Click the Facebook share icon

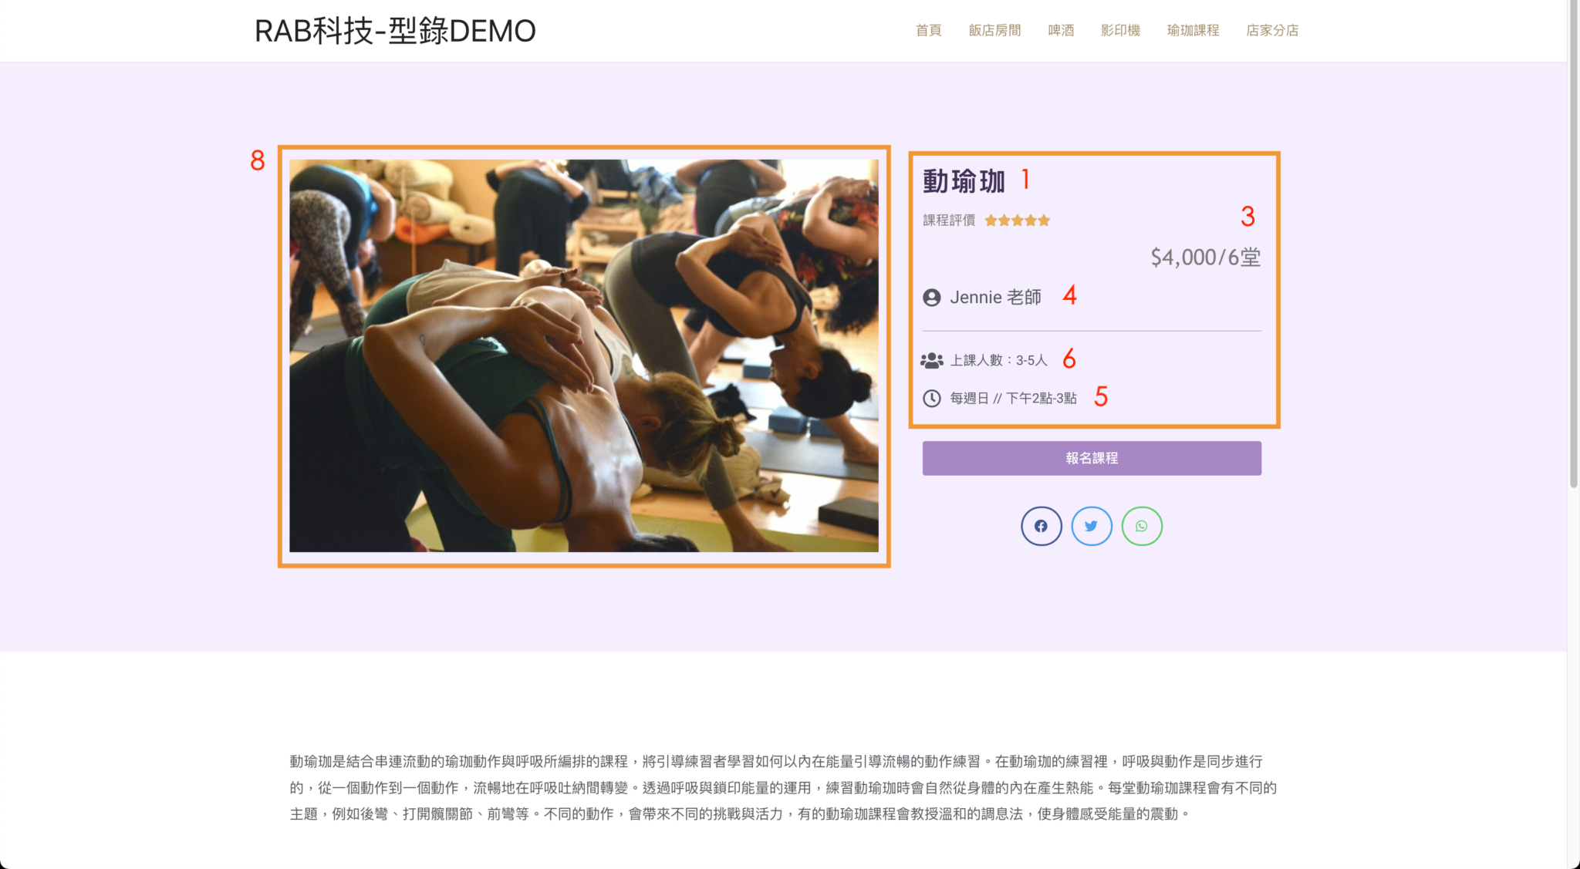coord(1041,526)
